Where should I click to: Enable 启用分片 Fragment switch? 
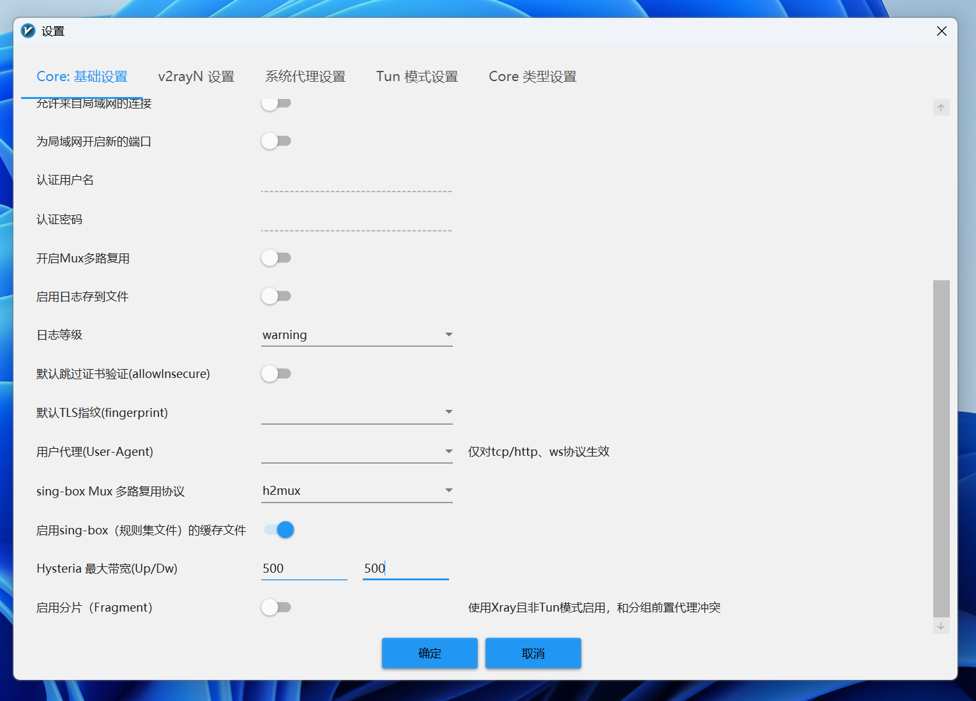click(276, 607)
